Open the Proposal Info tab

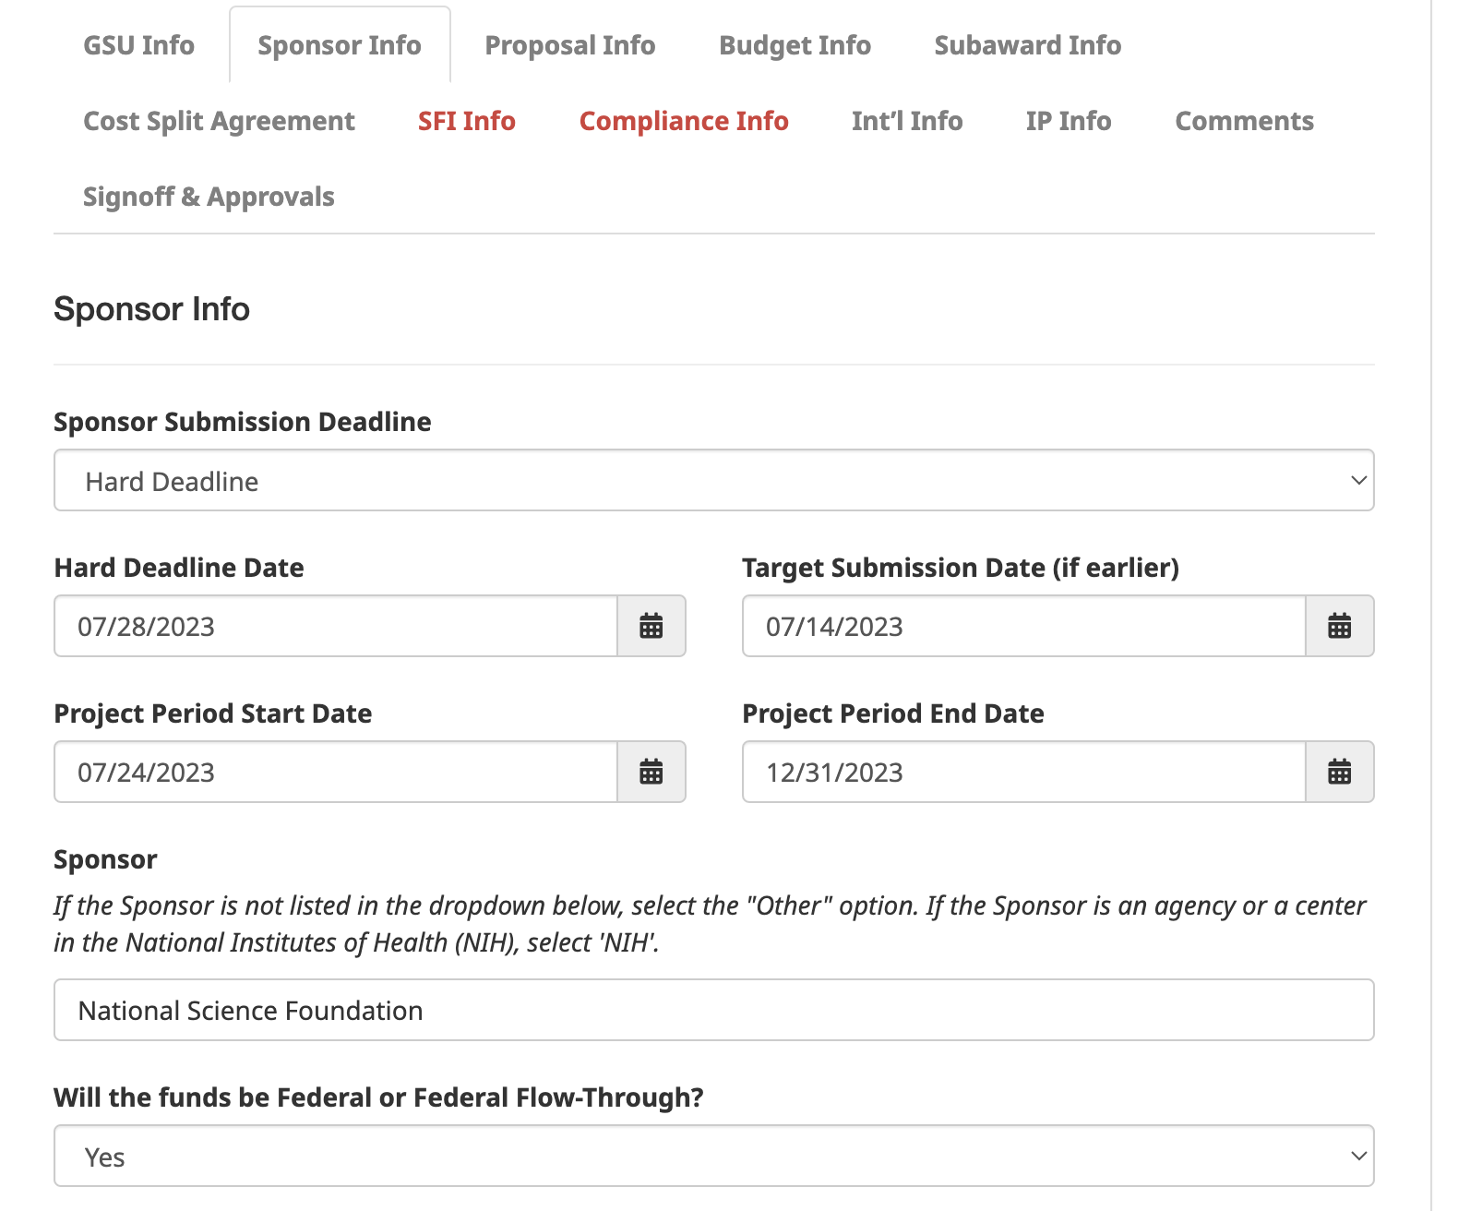pyautogui.click(x=569, y=45)
